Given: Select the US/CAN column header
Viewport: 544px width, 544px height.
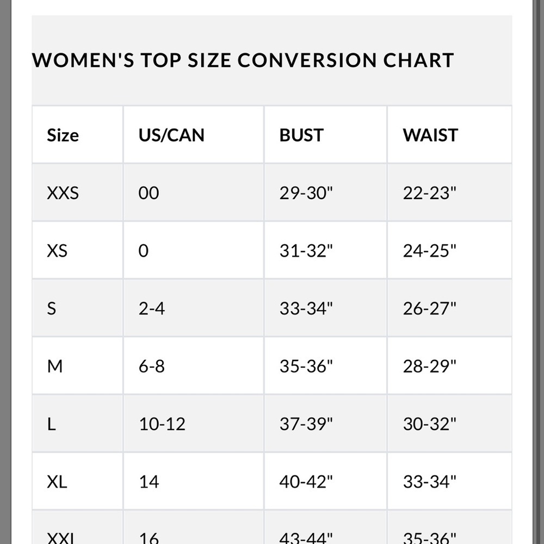Looking at the screenshot, I should click(x=171, y=135).
